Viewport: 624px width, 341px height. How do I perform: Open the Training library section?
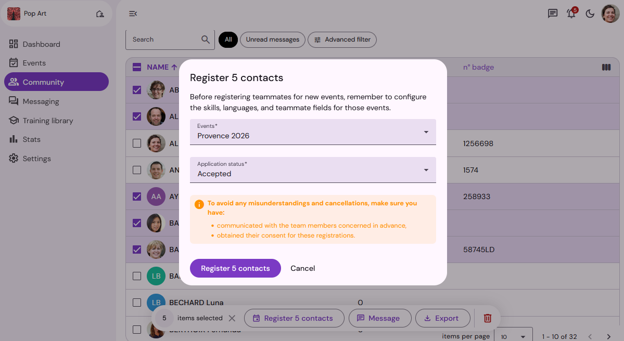pyautogui.click(x=47, y=121)
